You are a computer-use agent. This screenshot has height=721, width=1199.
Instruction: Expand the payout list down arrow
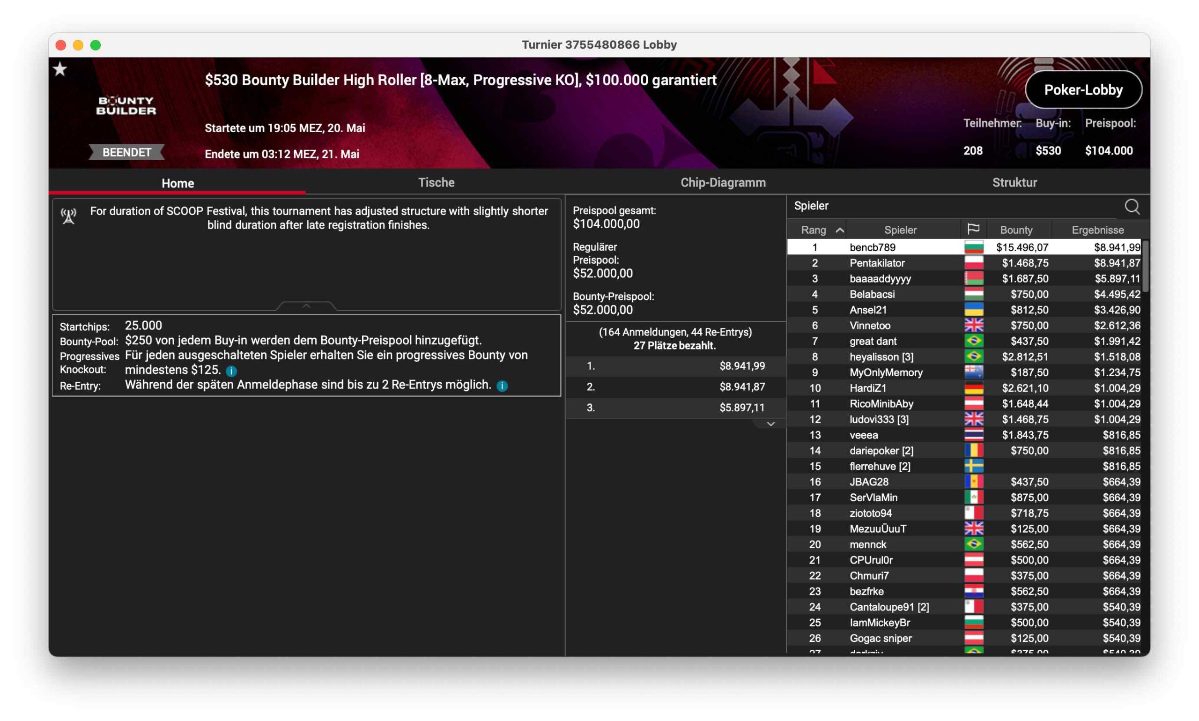click(770, 424)
